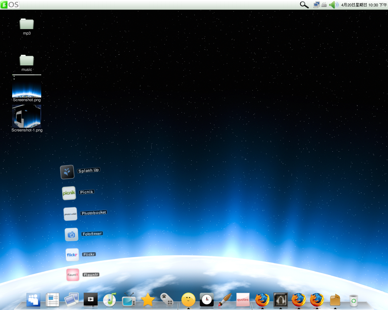Viewport: 388px width, 310px height.
Task: Open the Splash Up stack icon
Action: click(x=67, y=172)
